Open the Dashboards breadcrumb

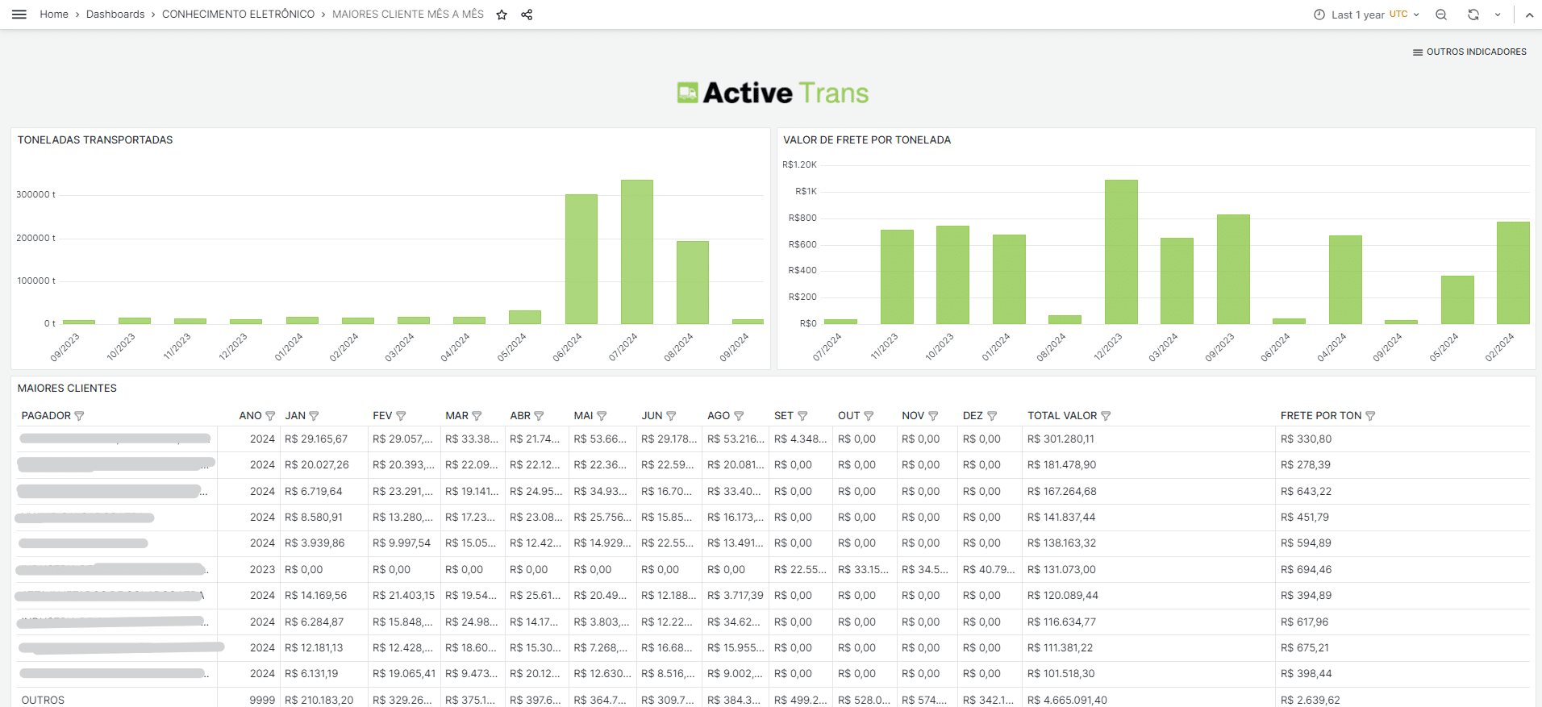click(115, 15)
